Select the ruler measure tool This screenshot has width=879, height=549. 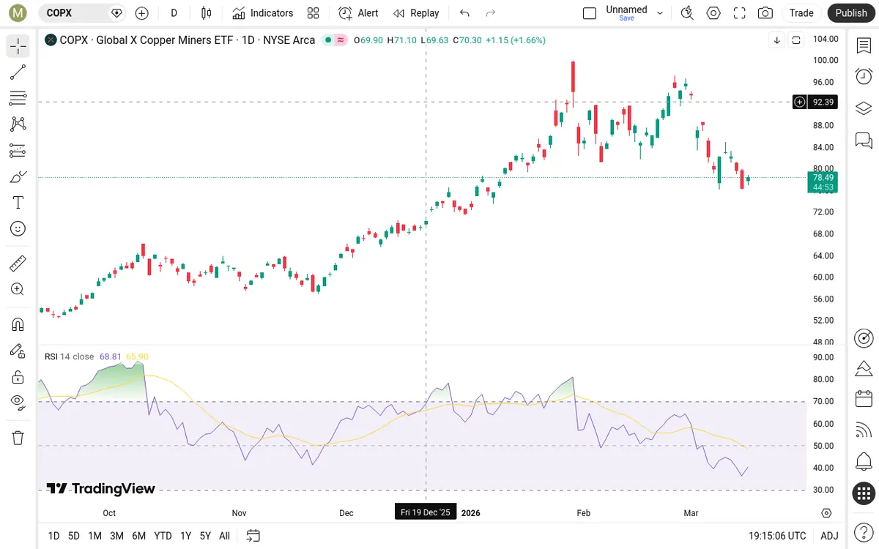click(18, 263)
